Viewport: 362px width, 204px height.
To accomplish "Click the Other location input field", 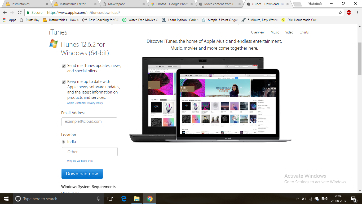I will point(90,152).
